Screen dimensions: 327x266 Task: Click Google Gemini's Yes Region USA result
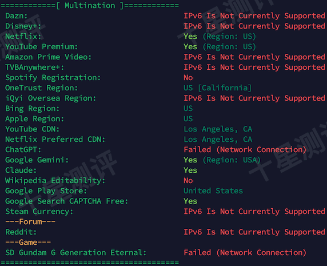coord(222,160)
